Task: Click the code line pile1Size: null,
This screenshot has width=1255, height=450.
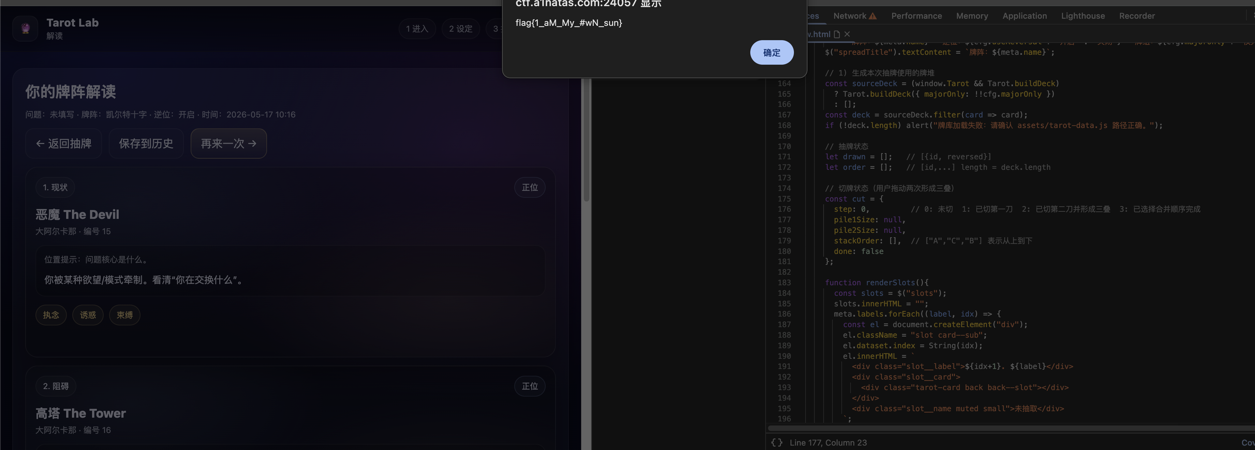Action: tap(870, 220)
